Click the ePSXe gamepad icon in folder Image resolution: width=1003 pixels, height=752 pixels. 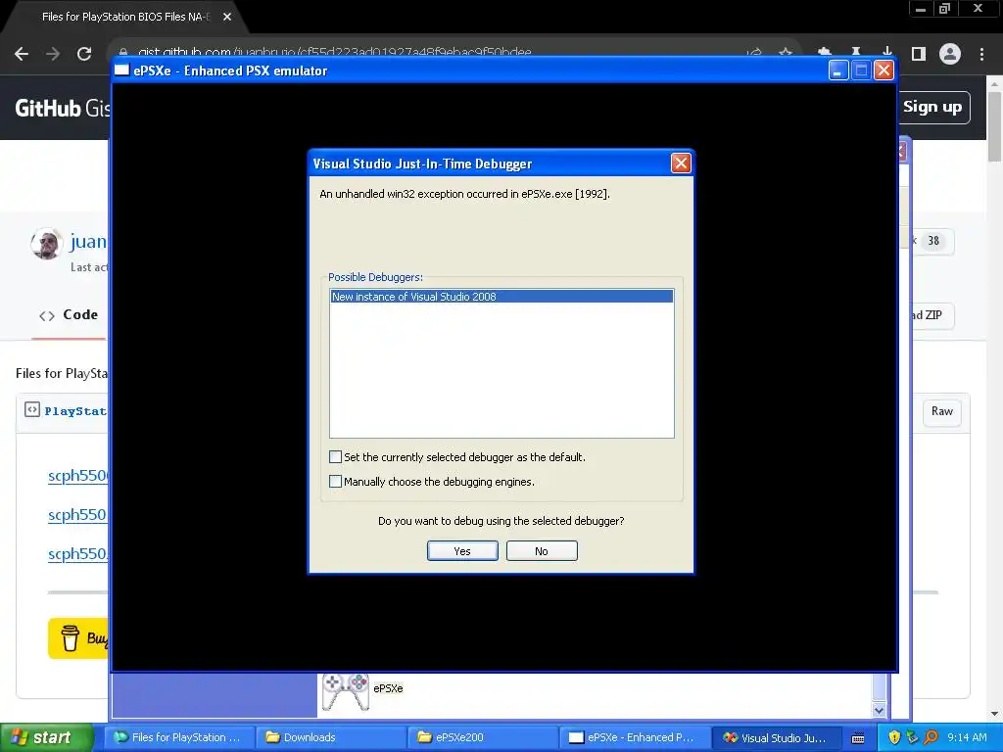(x=346, y=690)
